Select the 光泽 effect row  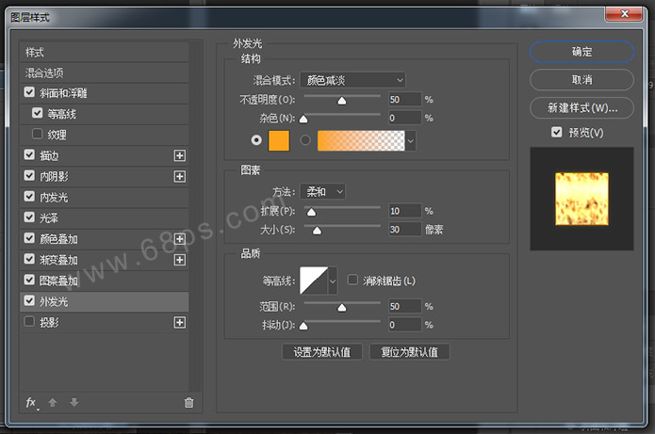105,218
